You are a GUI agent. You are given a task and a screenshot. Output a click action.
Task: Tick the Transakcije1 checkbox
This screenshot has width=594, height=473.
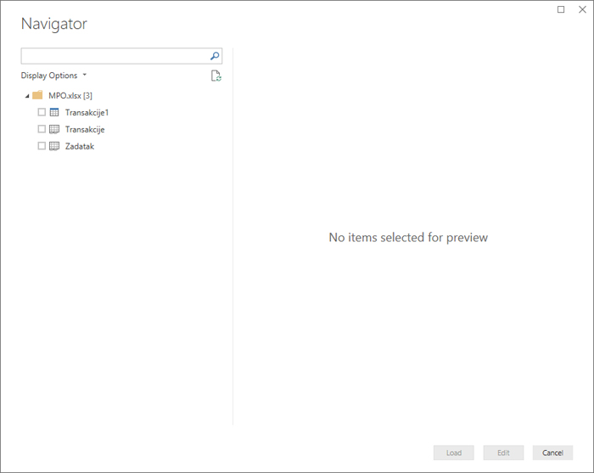[42, 112]
